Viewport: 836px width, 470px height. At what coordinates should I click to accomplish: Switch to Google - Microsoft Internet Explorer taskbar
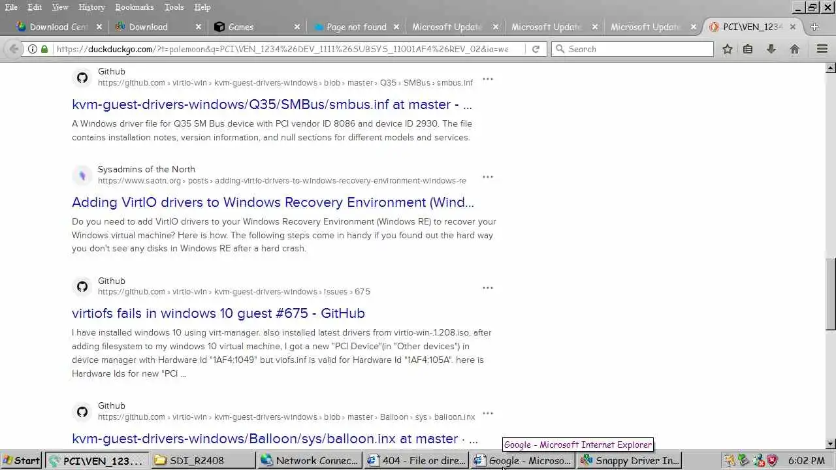click(x=522, y=460)
